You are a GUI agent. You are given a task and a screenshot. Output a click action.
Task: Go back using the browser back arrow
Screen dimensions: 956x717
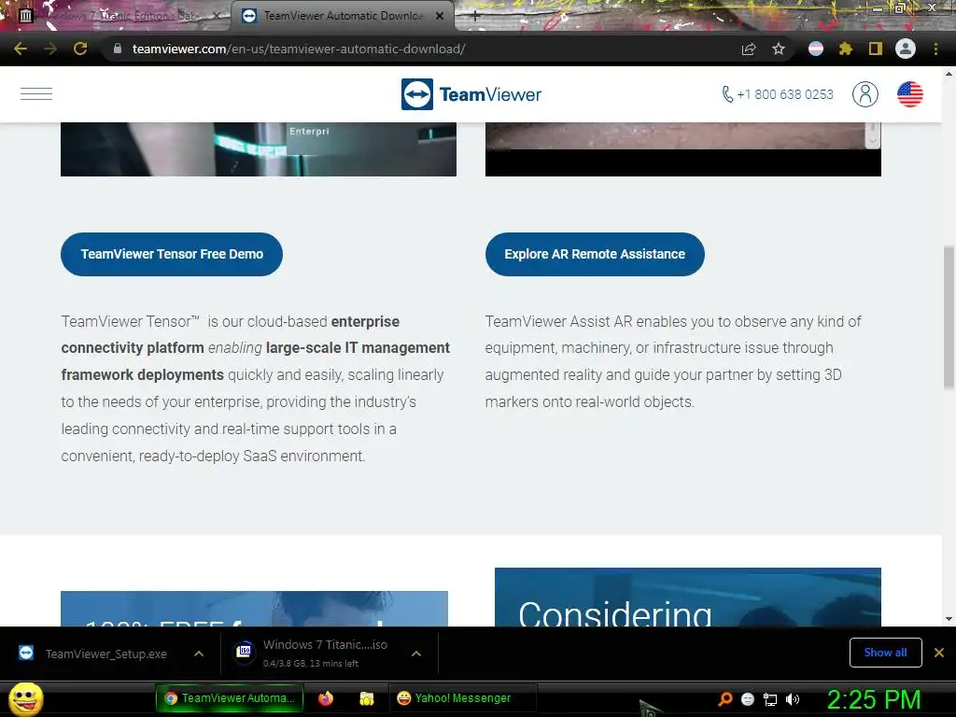(21, 49)
